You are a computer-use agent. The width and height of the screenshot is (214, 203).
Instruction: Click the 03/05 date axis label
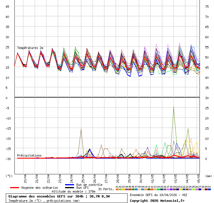(176, 177)
